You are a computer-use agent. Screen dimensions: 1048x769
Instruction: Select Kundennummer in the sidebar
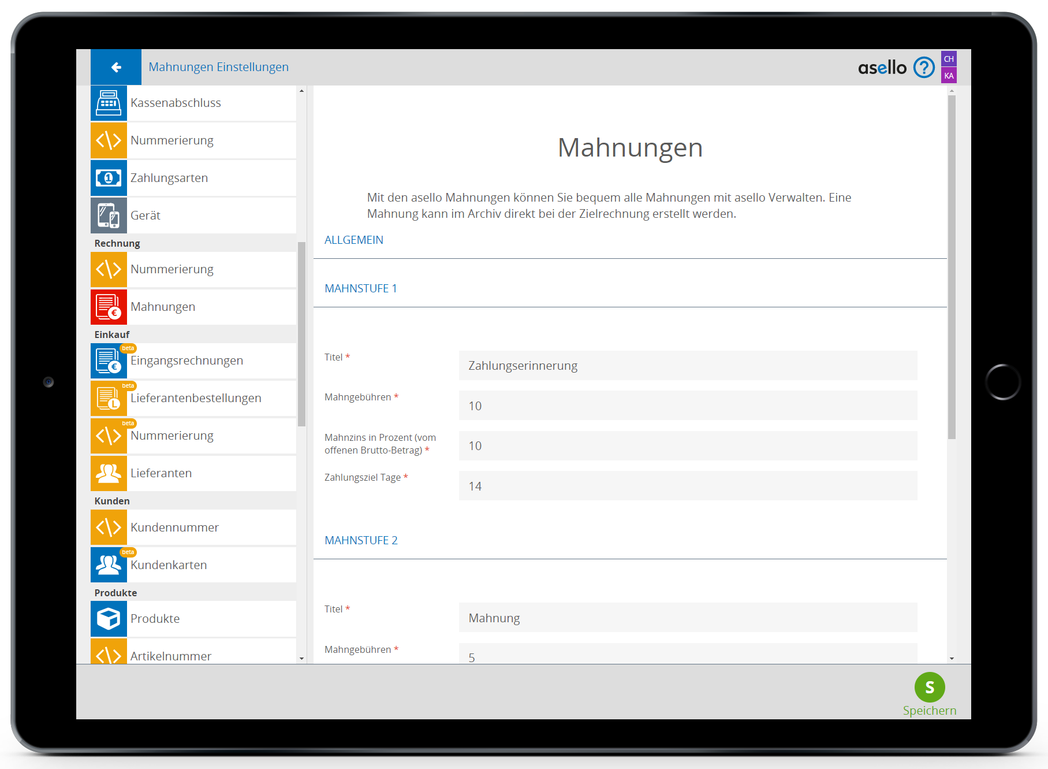click(x=174, y=527)
